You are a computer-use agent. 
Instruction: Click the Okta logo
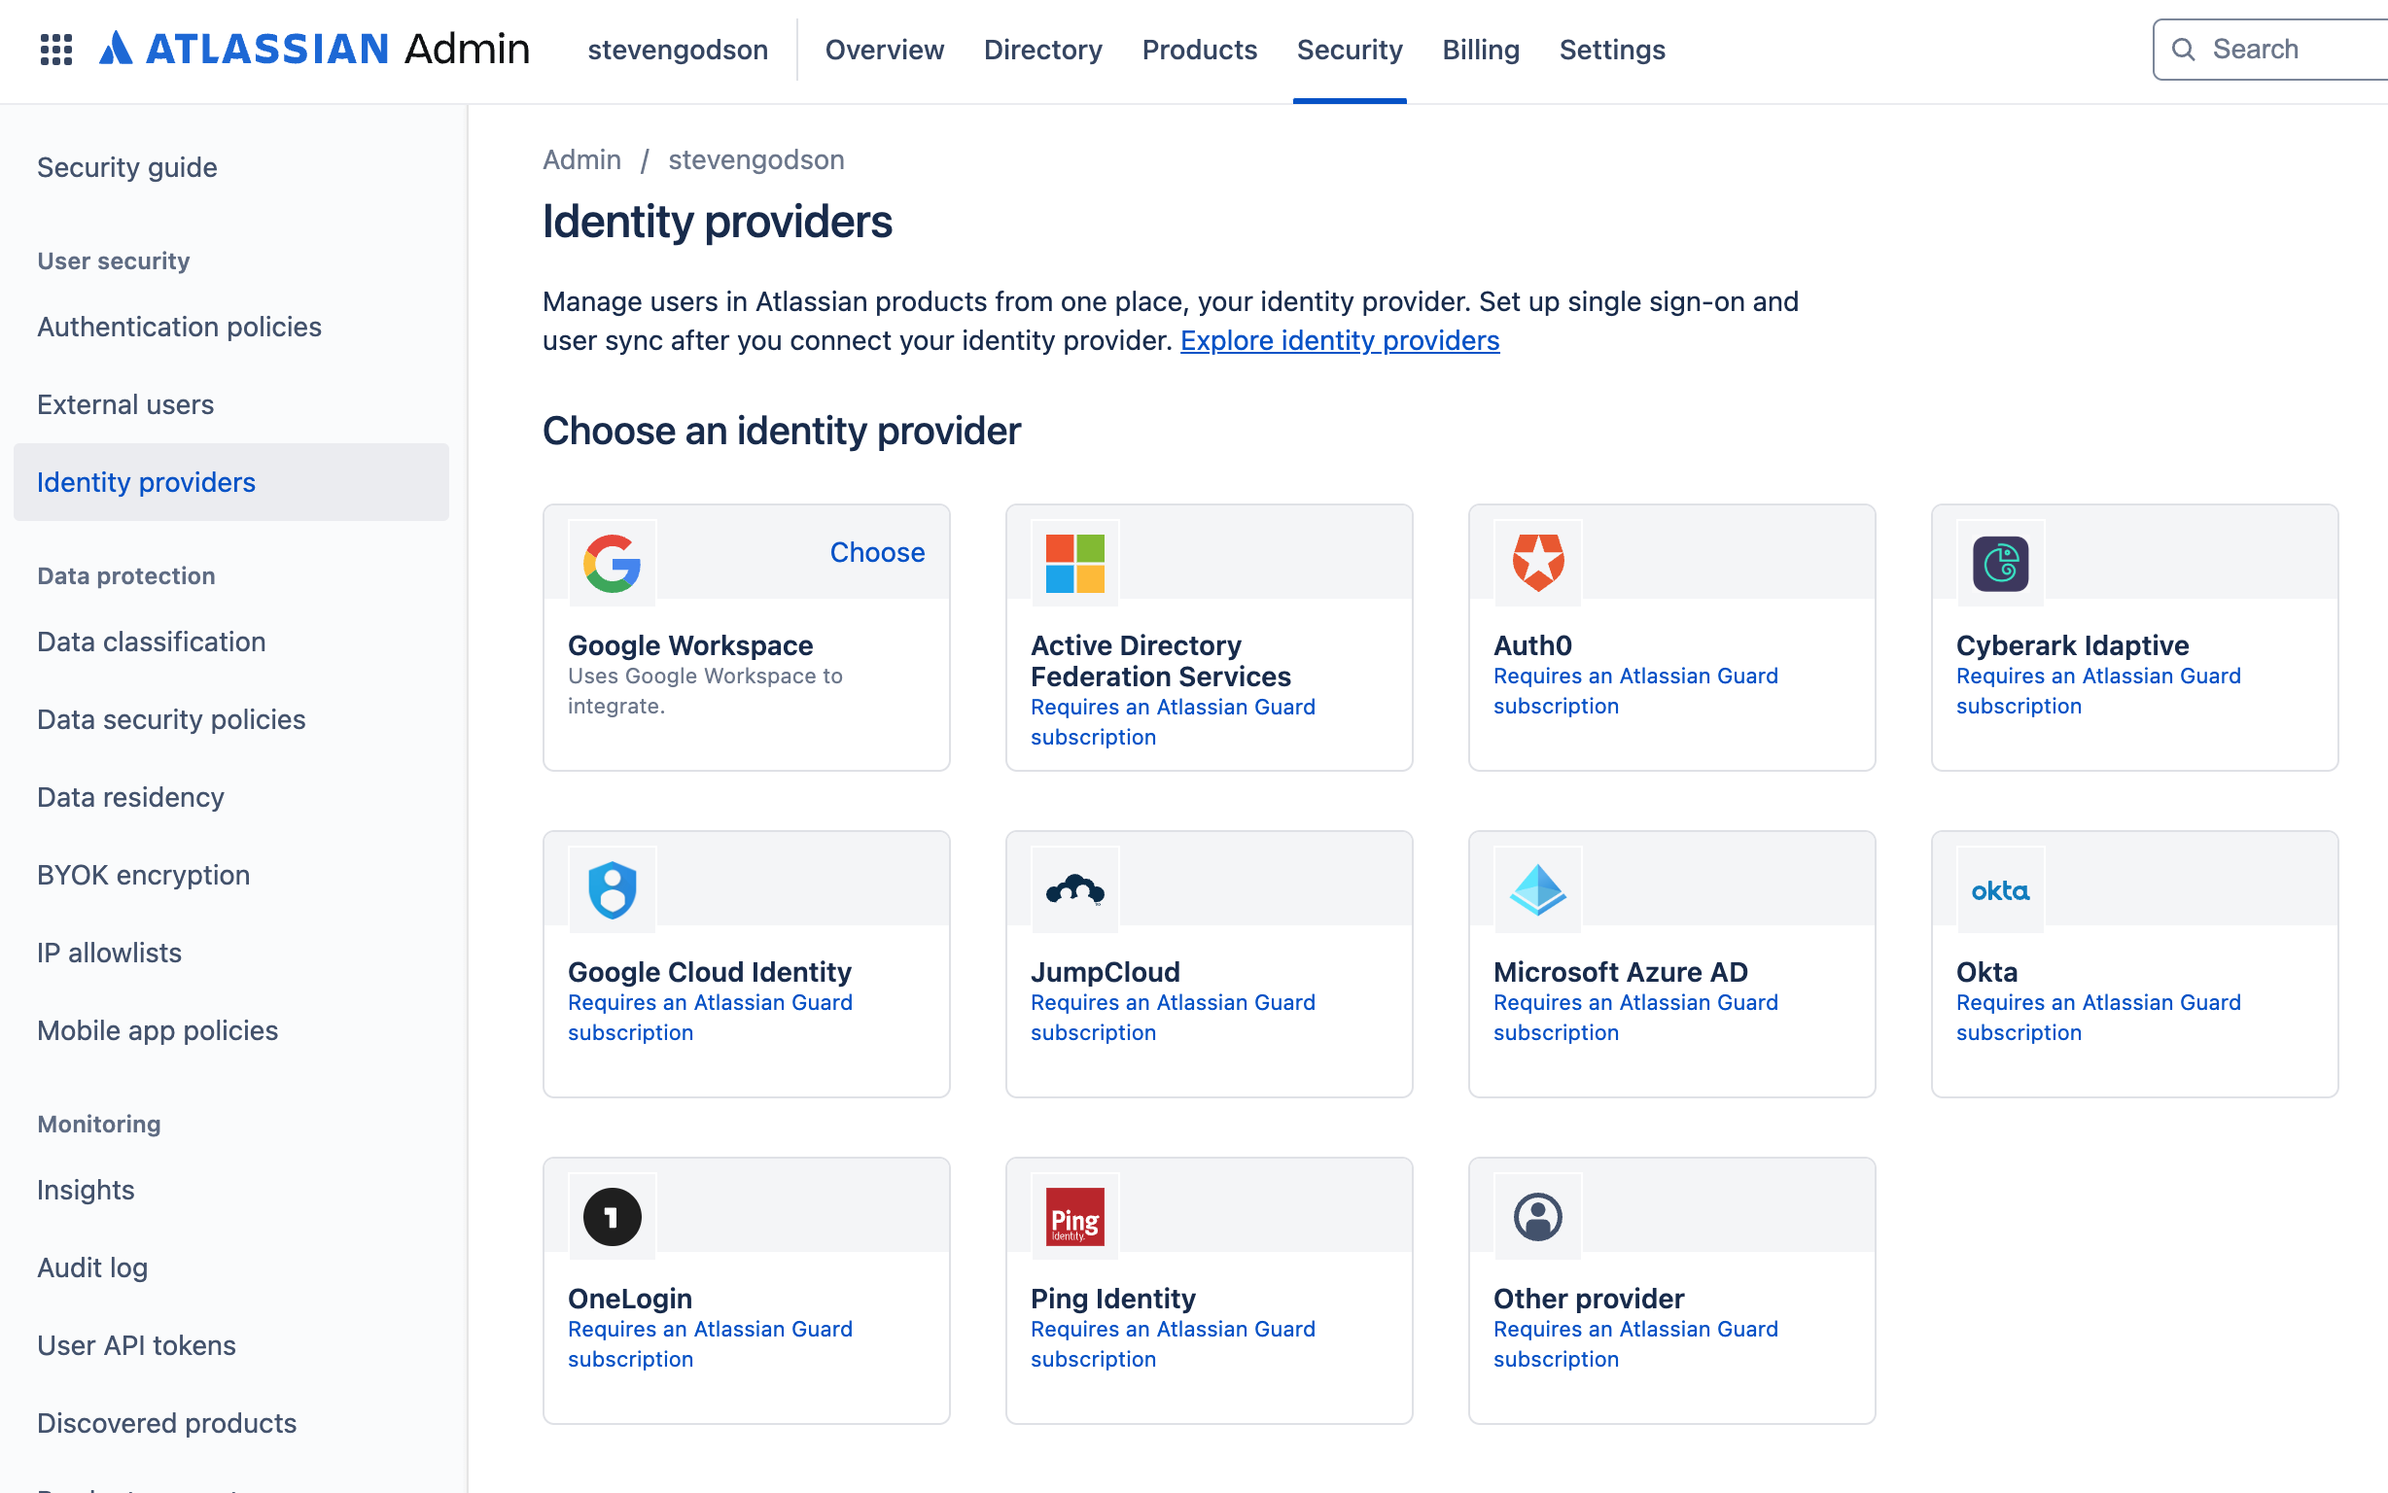pos(2000,890)
